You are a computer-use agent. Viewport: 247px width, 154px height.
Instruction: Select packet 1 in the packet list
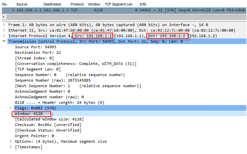(93, 10)
